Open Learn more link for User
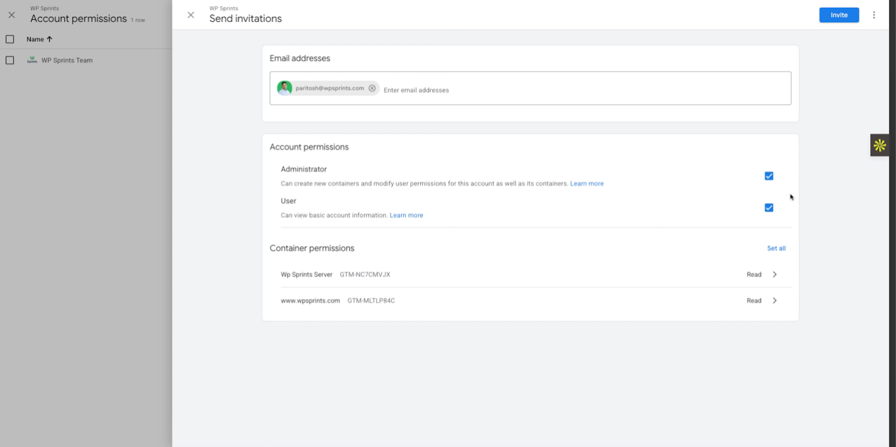 [x=406, y=216]
